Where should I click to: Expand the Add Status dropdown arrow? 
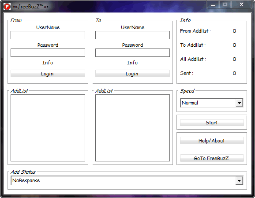click(239, 181)
